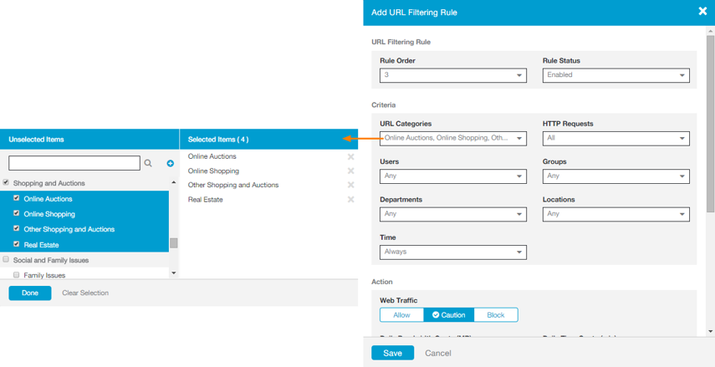This screenshot has height=367, width=715.
Task: Check the Social and Family Issues checkbox
Action: pyautogui.click(x=6, y=259)
